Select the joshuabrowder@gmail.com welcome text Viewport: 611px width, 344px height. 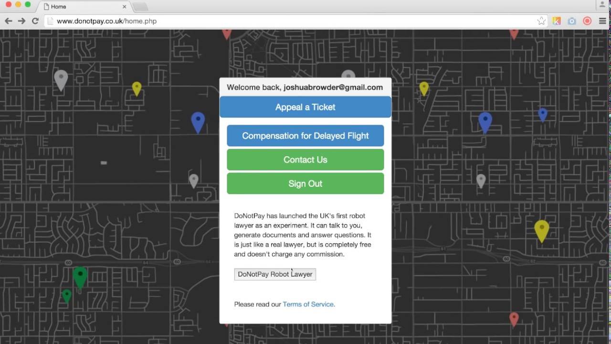(x=333, y=87)
